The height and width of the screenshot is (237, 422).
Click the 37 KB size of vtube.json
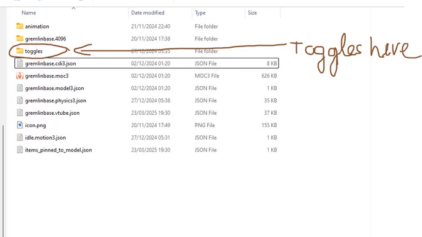coord(271,113)
